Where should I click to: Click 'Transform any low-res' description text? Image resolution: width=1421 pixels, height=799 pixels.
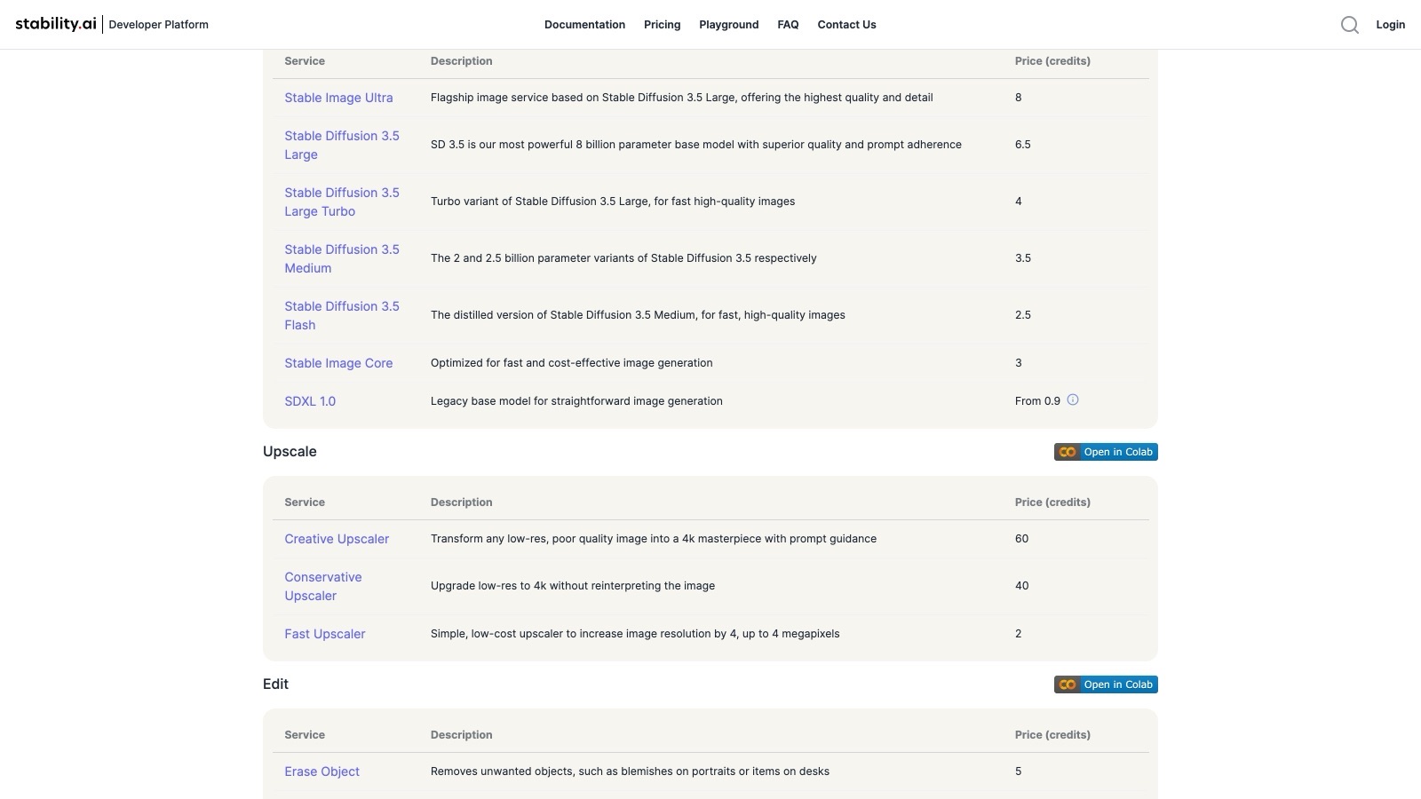(654, 539)
